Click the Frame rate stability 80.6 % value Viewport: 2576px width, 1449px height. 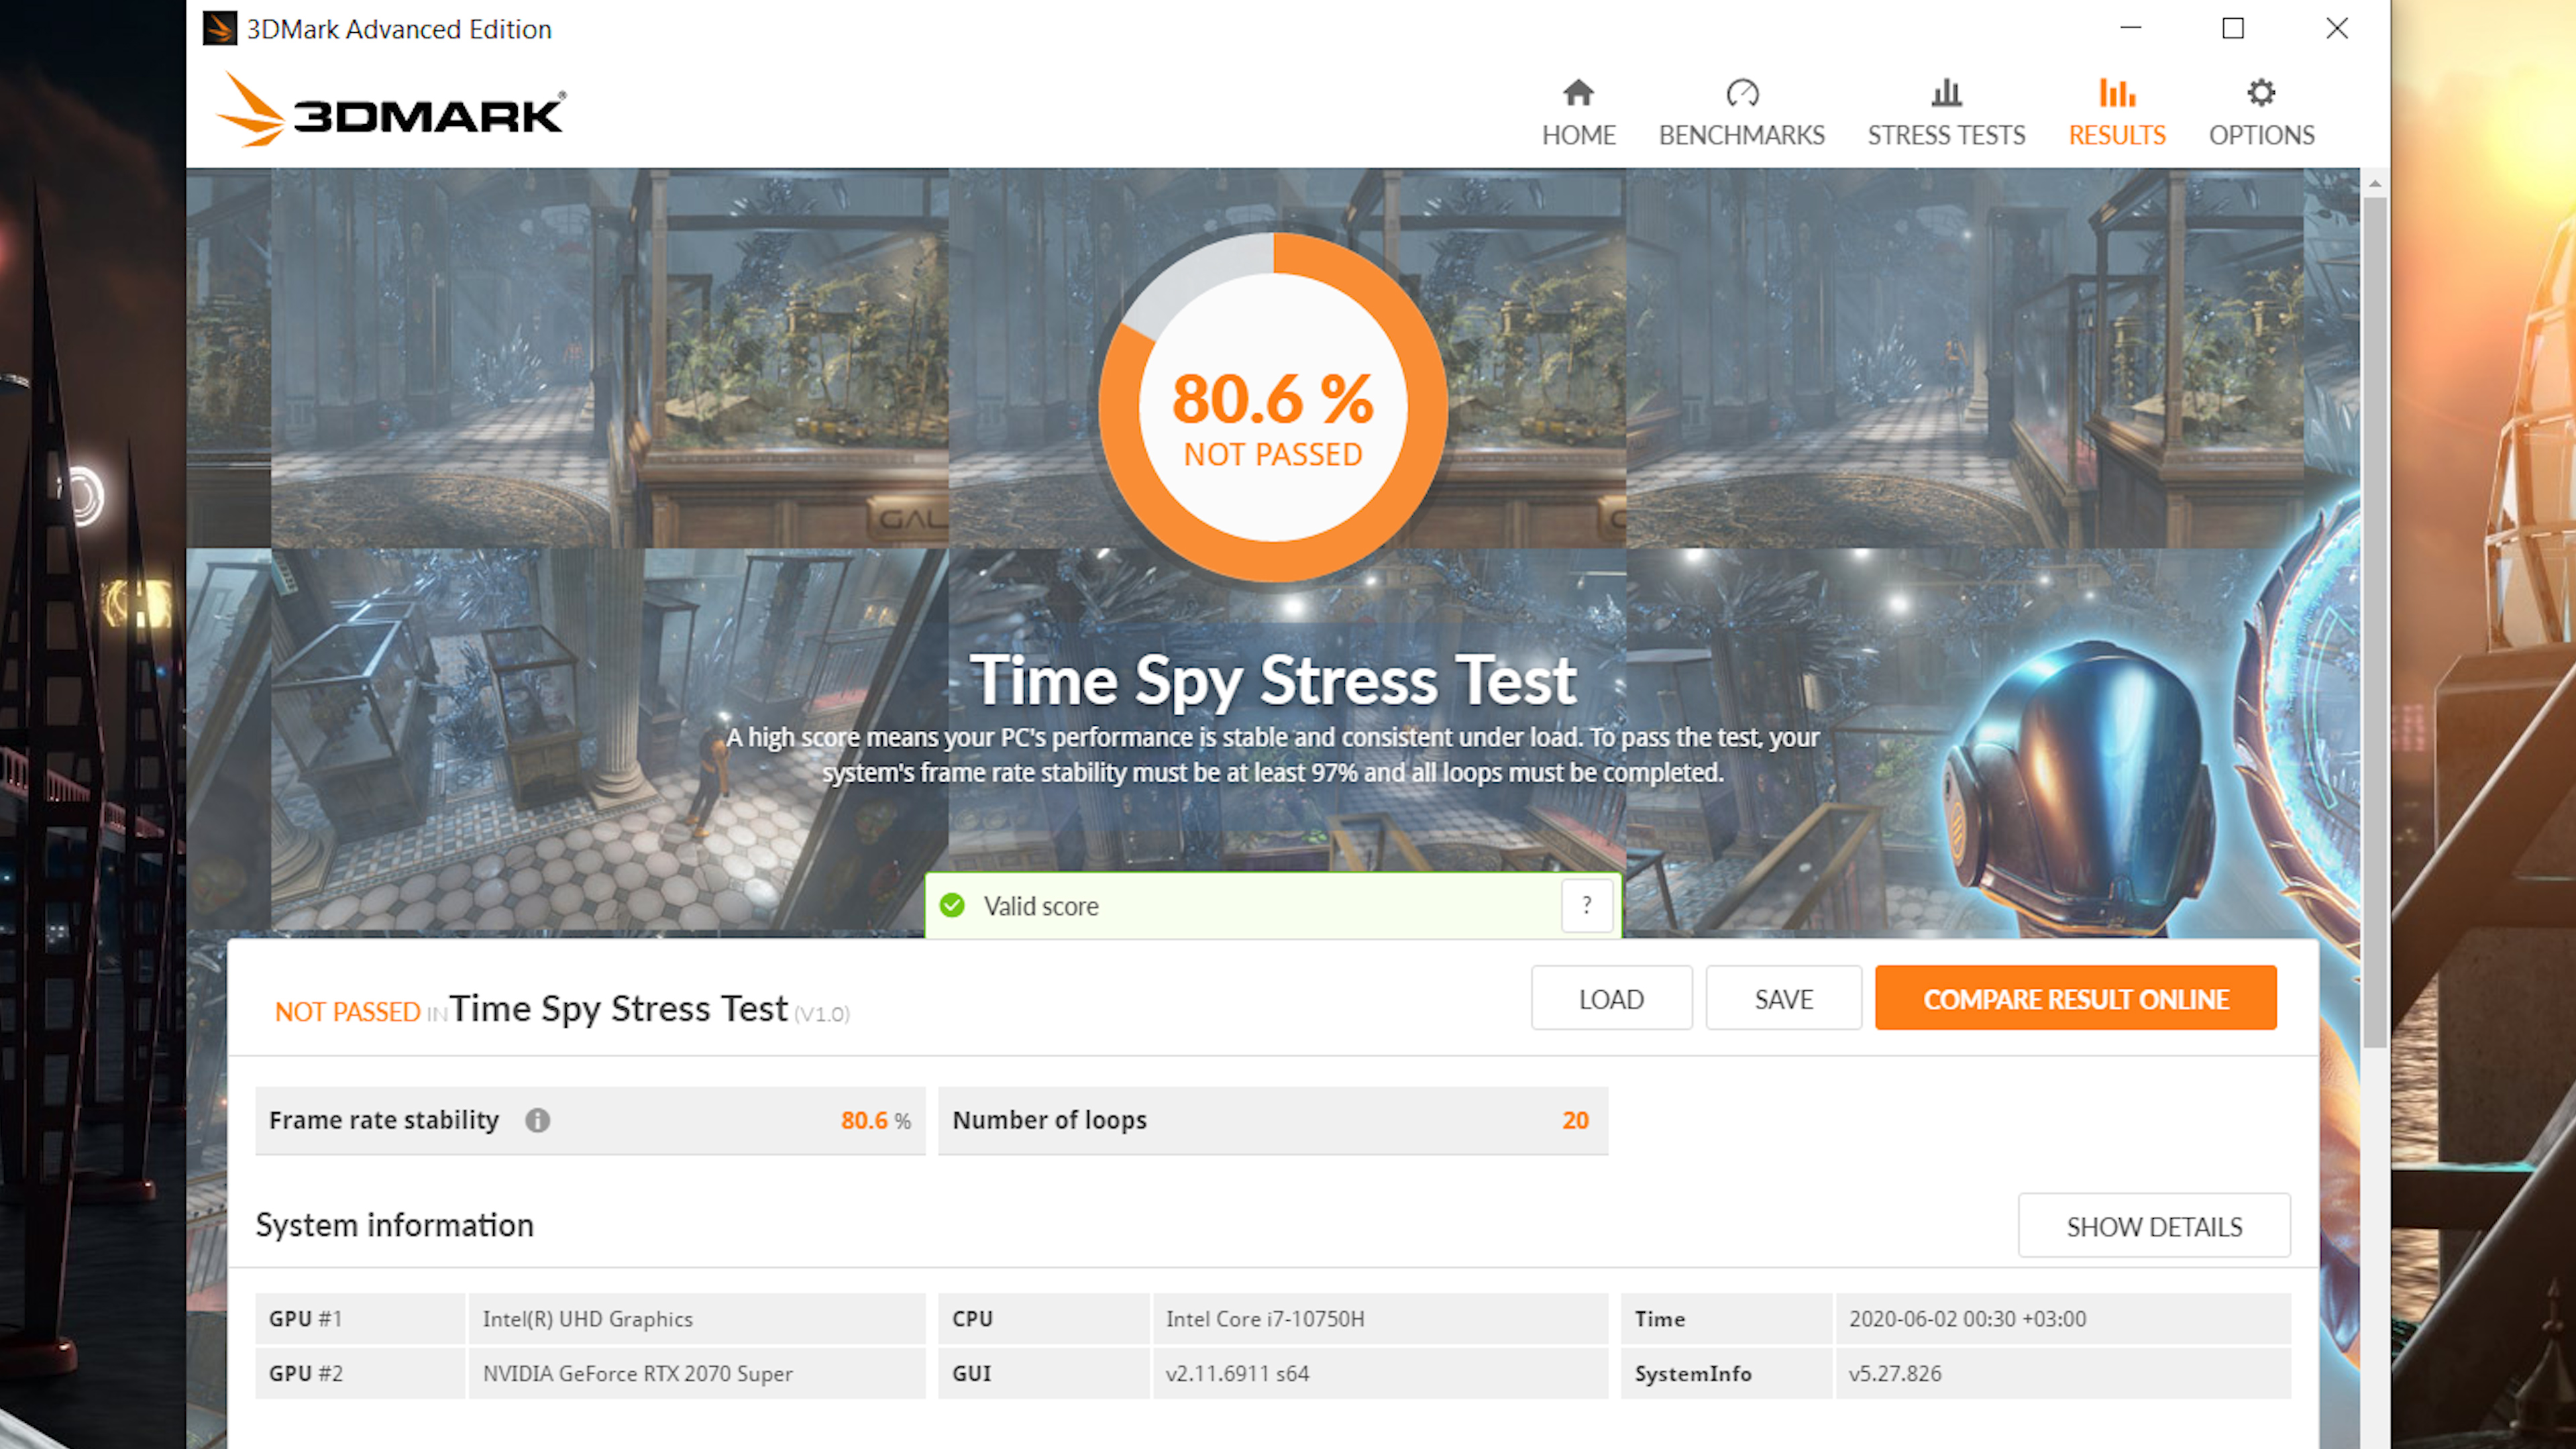875,1120
